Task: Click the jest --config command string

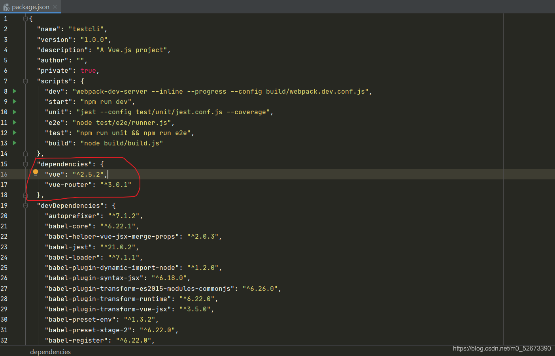Action: [173, 112]
